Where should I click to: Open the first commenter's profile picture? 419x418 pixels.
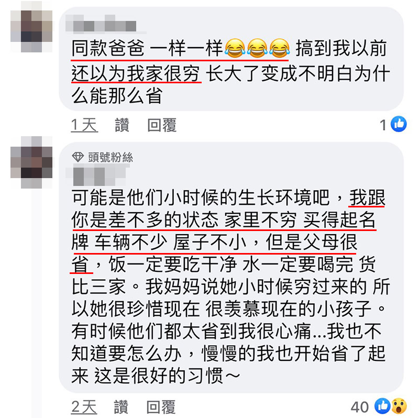tap(31, 27)
